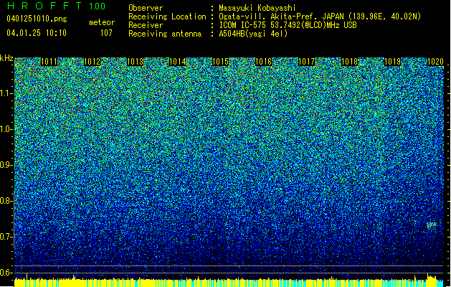Click the 1020 time marker
Viewport: 451px width, 287px height.
pyautogui.click(x=435, y=62)
